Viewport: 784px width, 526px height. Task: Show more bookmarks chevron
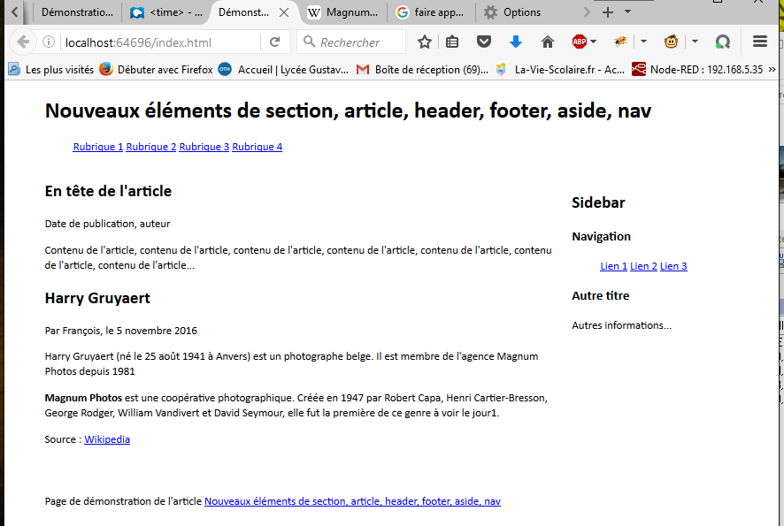(x=772, y=70)
